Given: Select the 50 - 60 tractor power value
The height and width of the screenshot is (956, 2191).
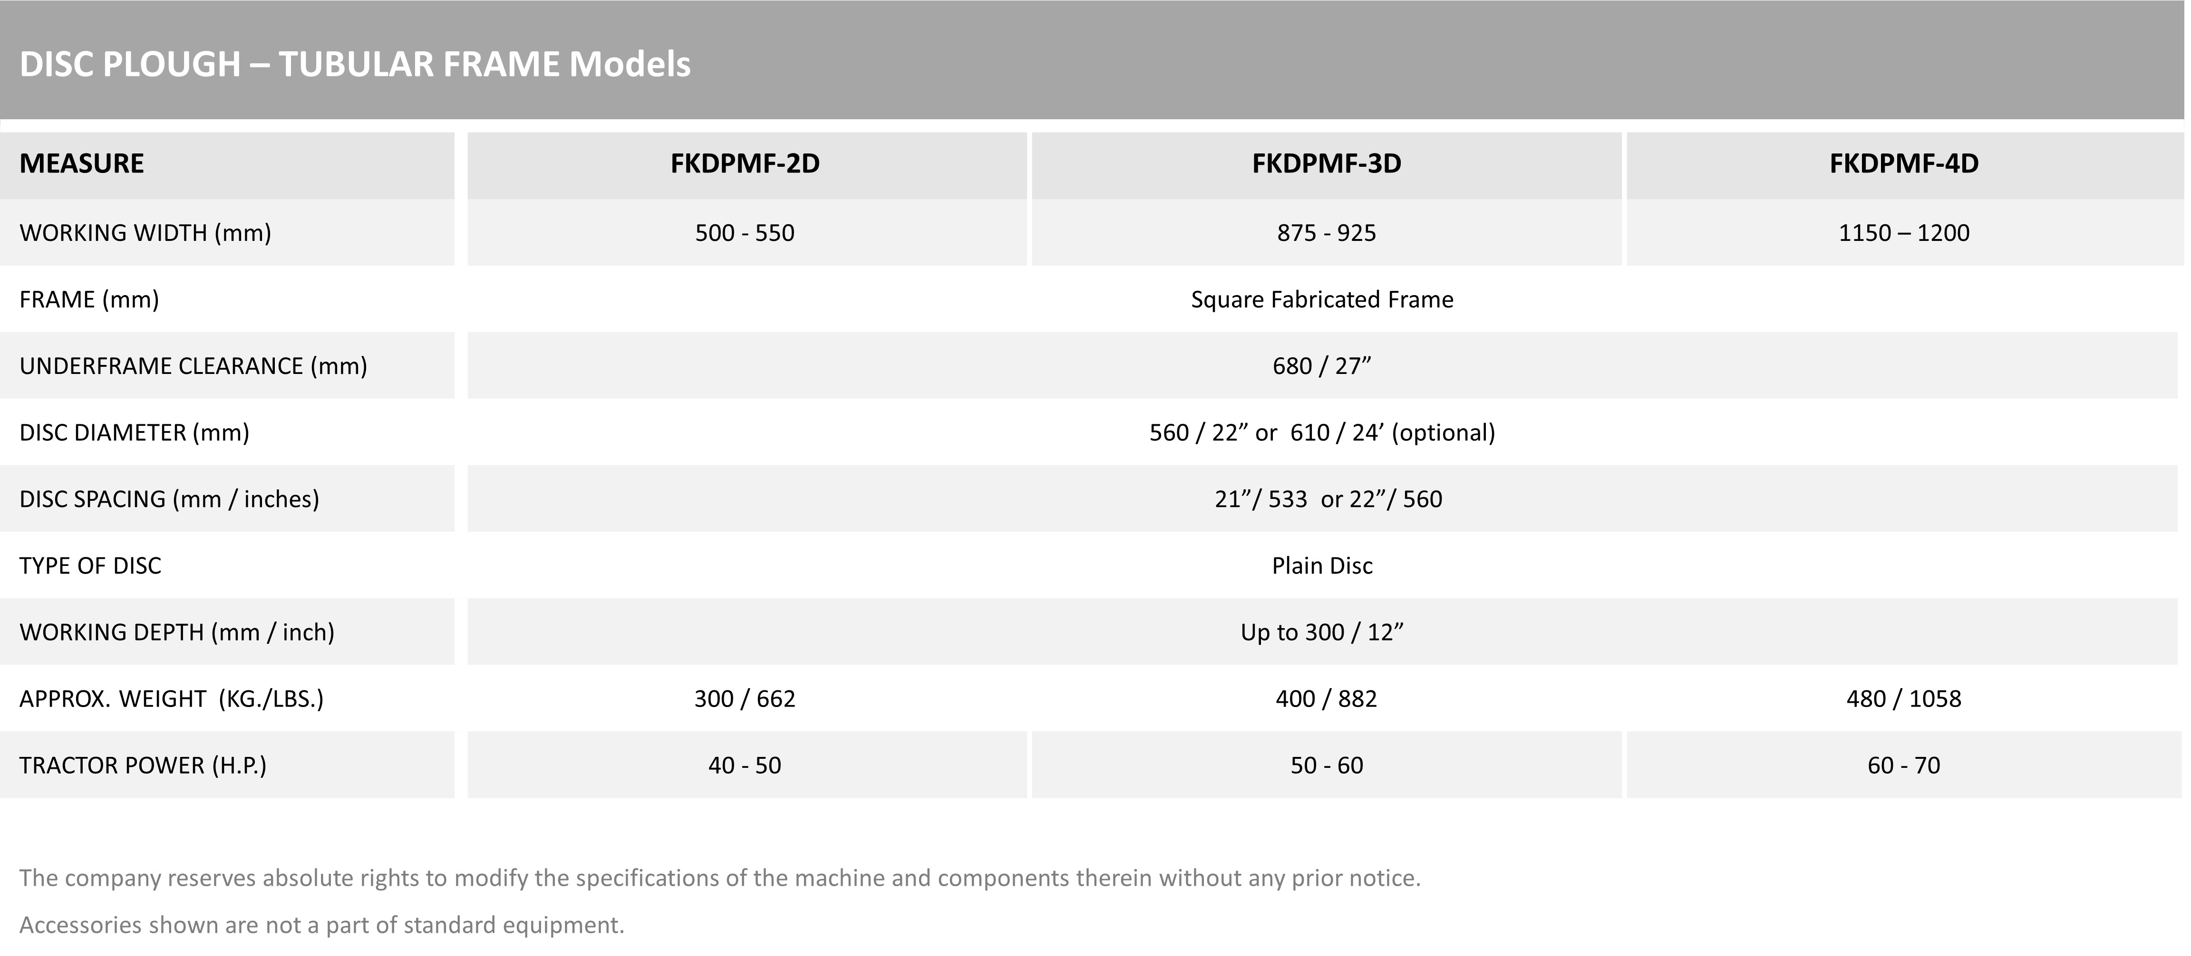Looking at the screenshot, I should point(1326,765).
